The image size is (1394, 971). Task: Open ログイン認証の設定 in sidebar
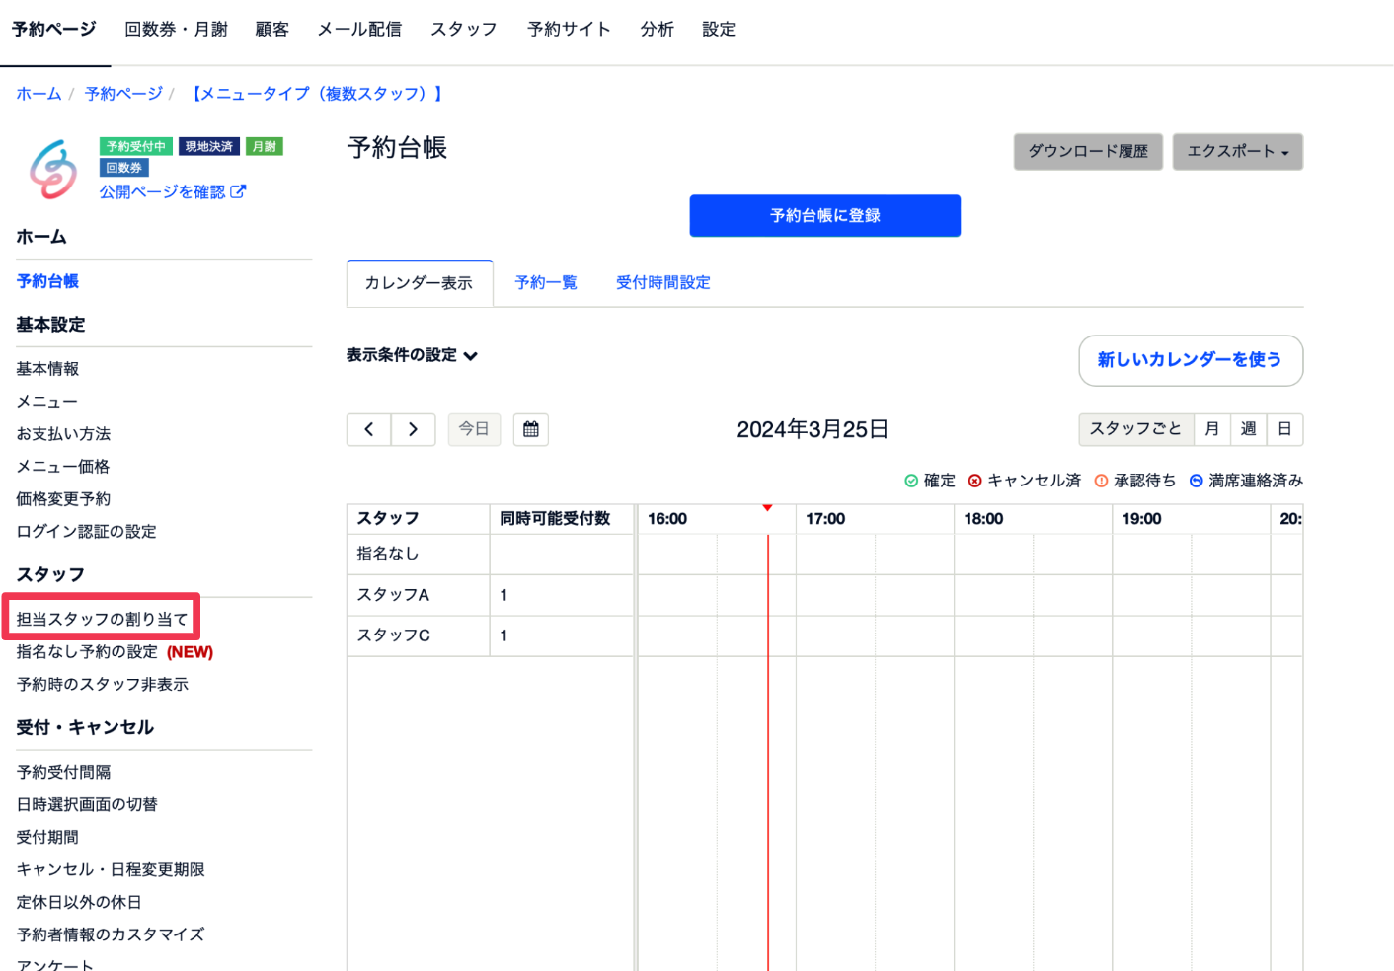pyautogui.click(x=86, y=532)
